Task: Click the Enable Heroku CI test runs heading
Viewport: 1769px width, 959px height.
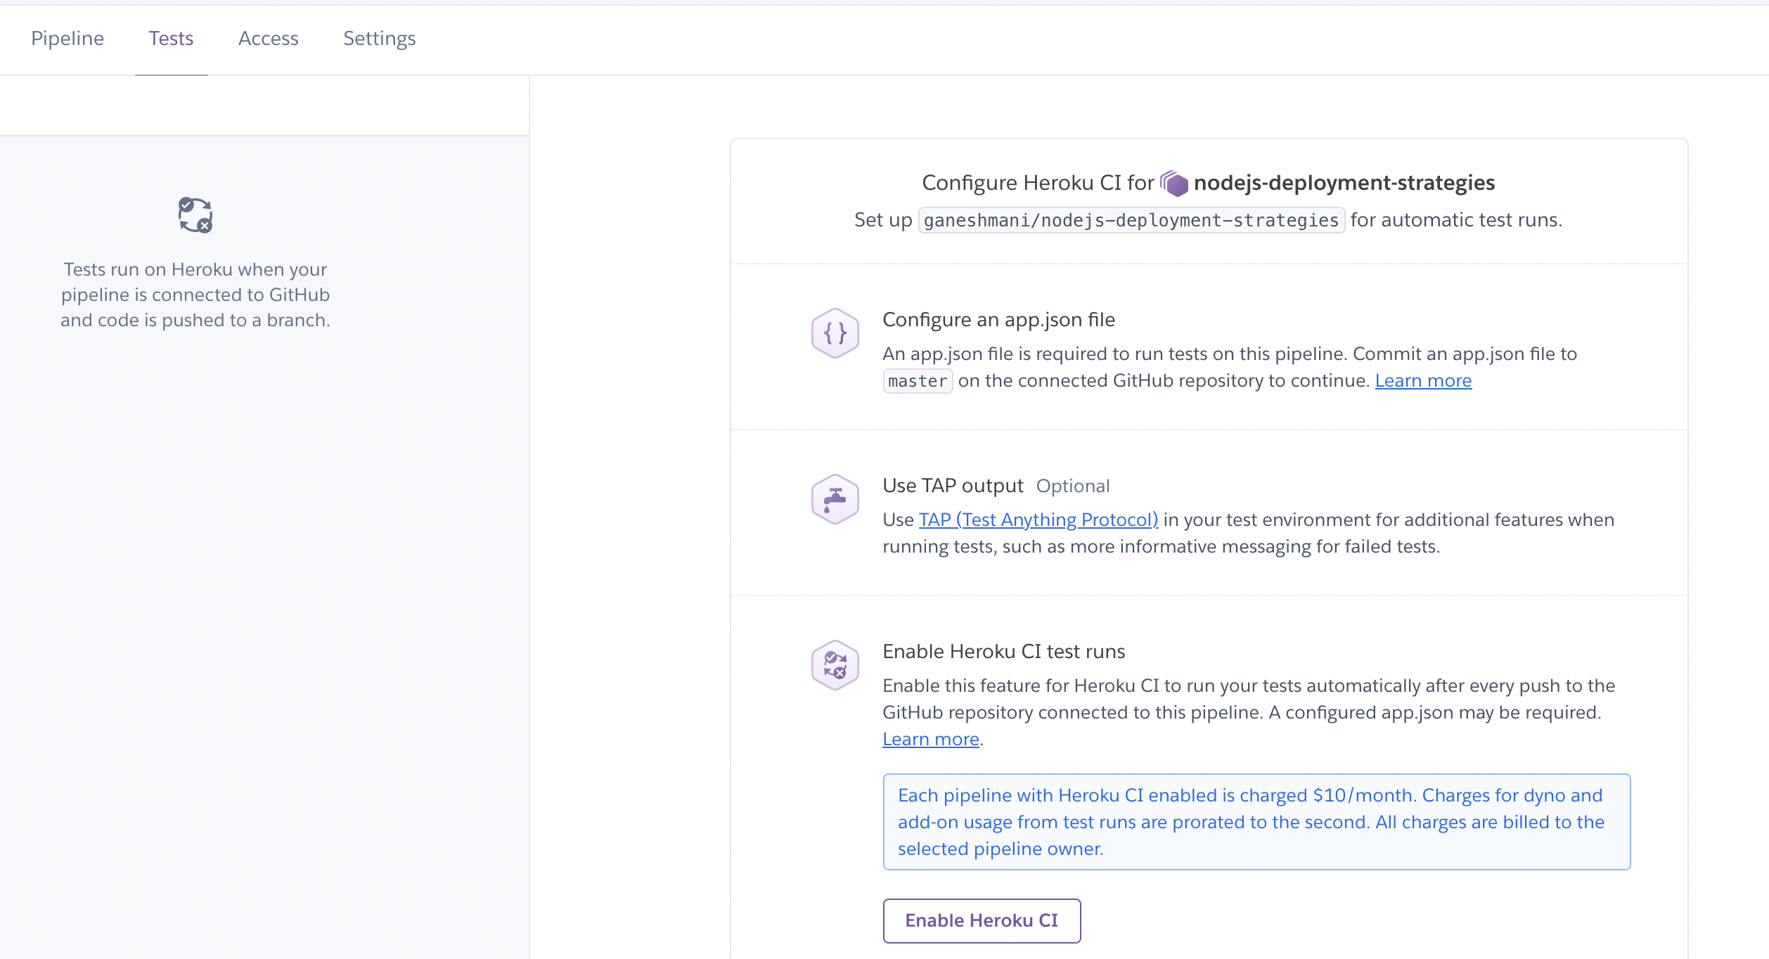Action: tap(1003, 652)
